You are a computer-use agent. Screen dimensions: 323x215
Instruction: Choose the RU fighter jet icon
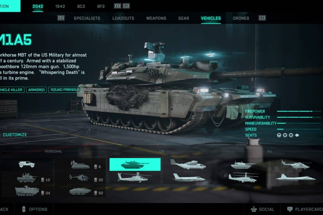[296, 177]
